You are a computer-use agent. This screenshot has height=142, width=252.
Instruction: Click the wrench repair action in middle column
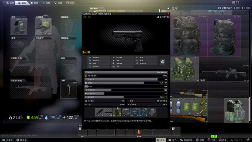(x=122, y=61)
